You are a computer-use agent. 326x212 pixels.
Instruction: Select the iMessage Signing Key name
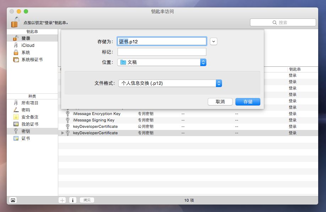pos(94,120)
